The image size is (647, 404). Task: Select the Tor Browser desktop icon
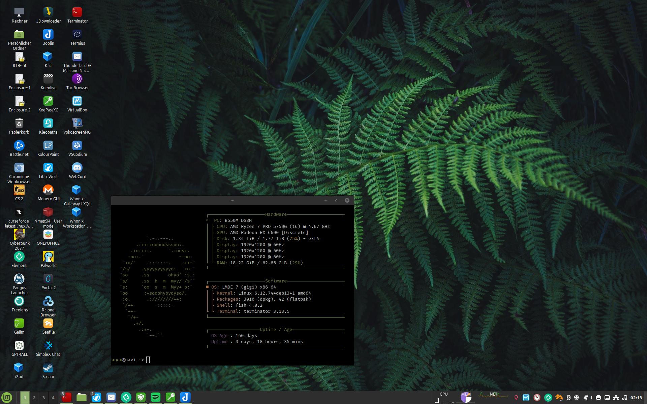(77, 79)
